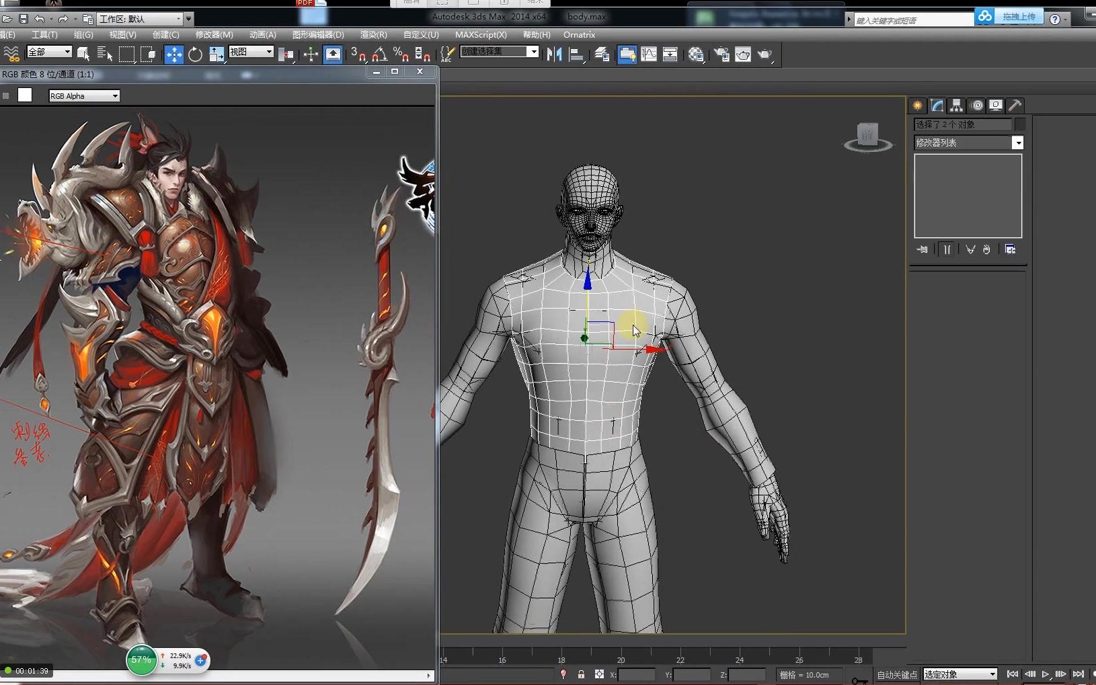Viewport: 1096px width, 685px height.
Task: Activate the Select and Rotate tool
Action: (195, 54)
